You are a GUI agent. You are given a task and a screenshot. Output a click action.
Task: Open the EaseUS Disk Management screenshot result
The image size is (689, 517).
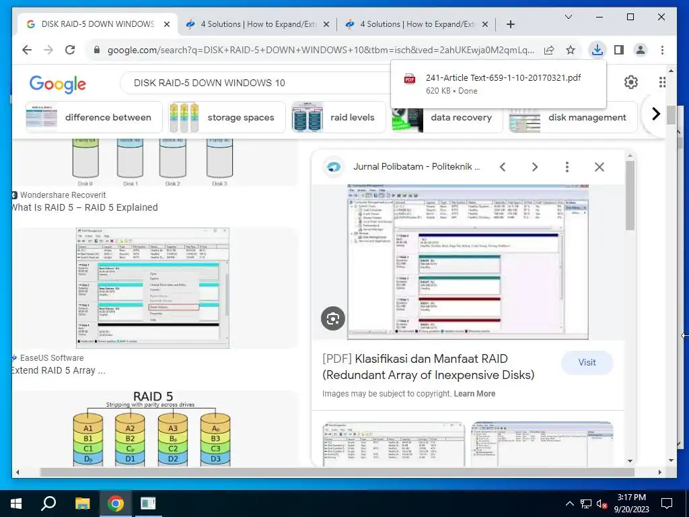[153, 288]
